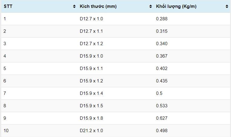
Task: Select the STT column header
Action: tap(8, 6)
